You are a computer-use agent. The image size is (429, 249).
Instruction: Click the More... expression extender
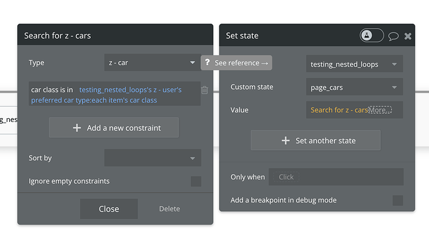pos(379,110)
